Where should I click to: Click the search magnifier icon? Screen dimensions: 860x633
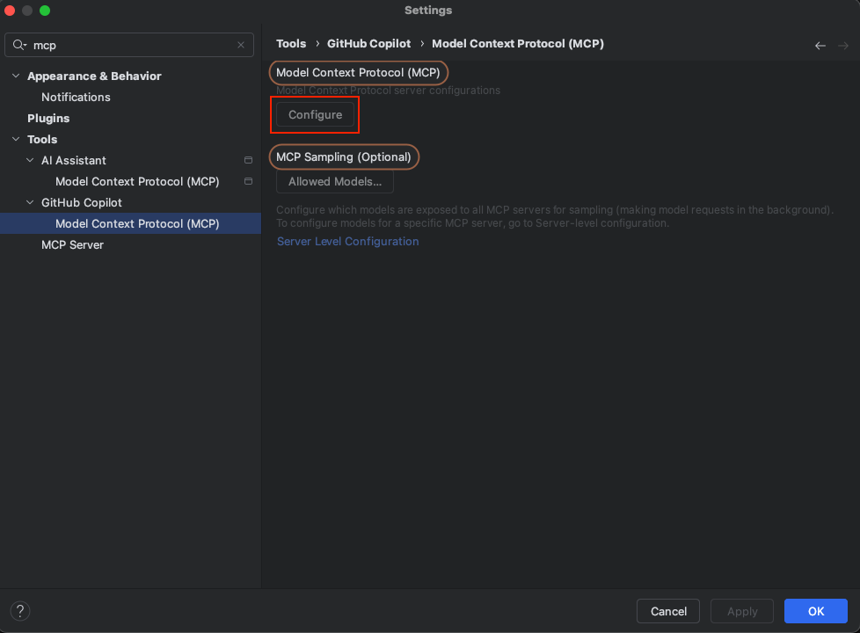19,45
